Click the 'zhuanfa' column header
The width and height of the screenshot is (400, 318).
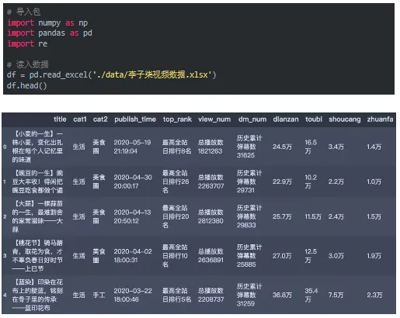(380, 119)
